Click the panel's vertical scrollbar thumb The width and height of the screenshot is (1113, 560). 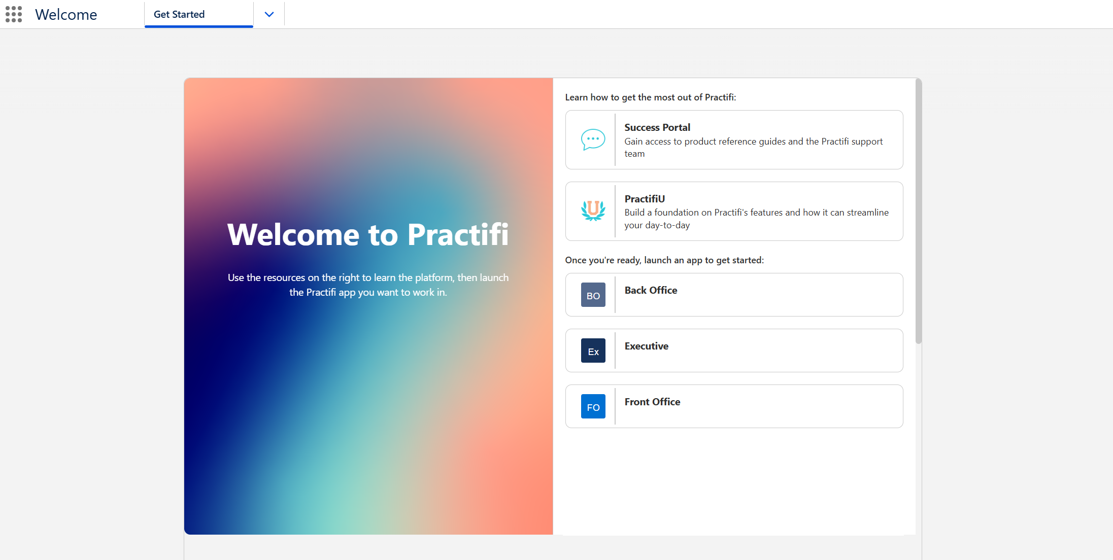pos(918,211)
